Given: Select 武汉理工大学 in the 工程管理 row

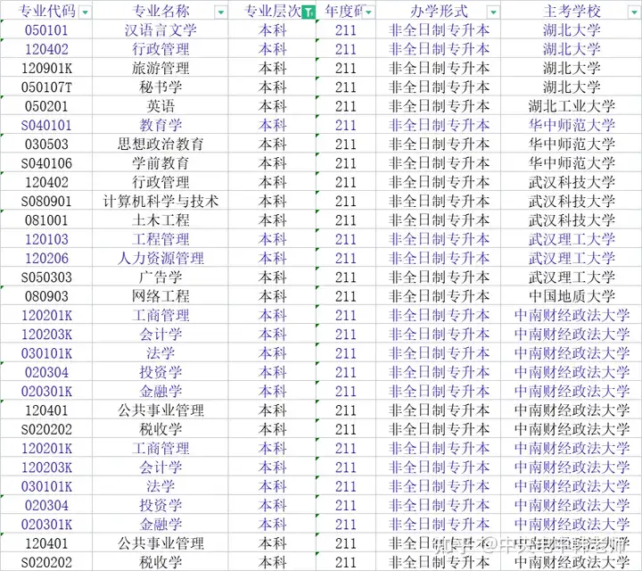Looking at the screenshot, I should (572, 240).
